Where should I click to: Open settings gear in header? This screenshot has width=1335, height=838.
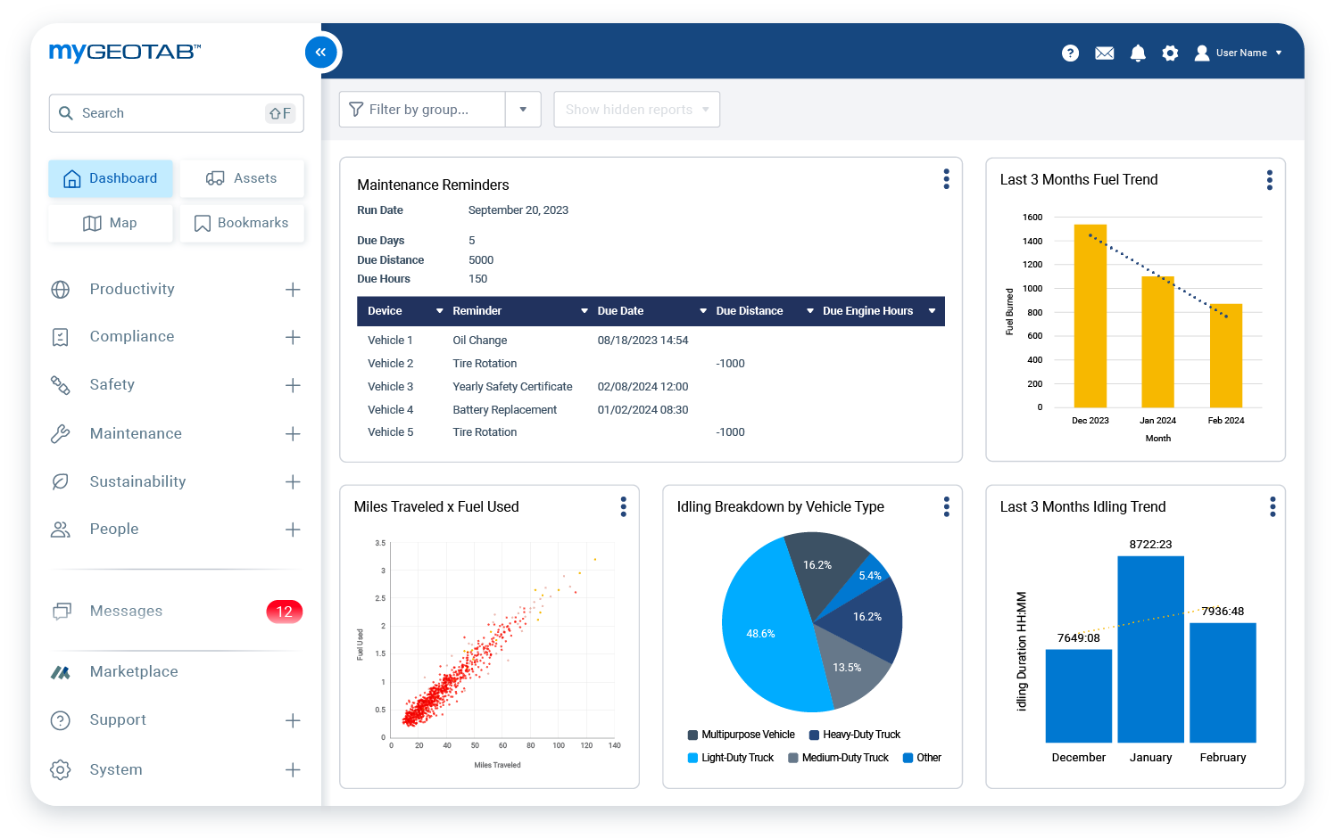coord(1170,53)
